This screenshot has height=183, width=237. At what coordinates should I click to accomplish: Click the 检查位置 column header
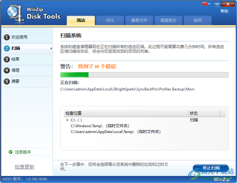(x=126, y=113)
